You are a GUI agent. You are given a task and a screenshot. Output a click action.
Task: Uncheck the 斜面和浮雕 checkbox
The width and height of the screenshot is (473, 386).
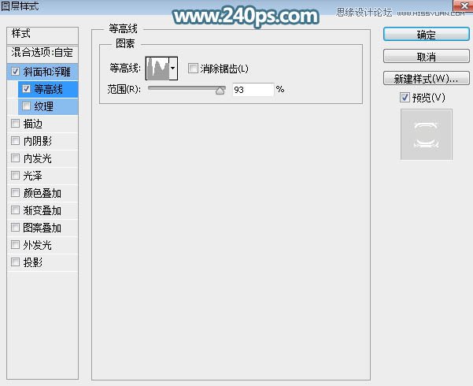(15, 72)
